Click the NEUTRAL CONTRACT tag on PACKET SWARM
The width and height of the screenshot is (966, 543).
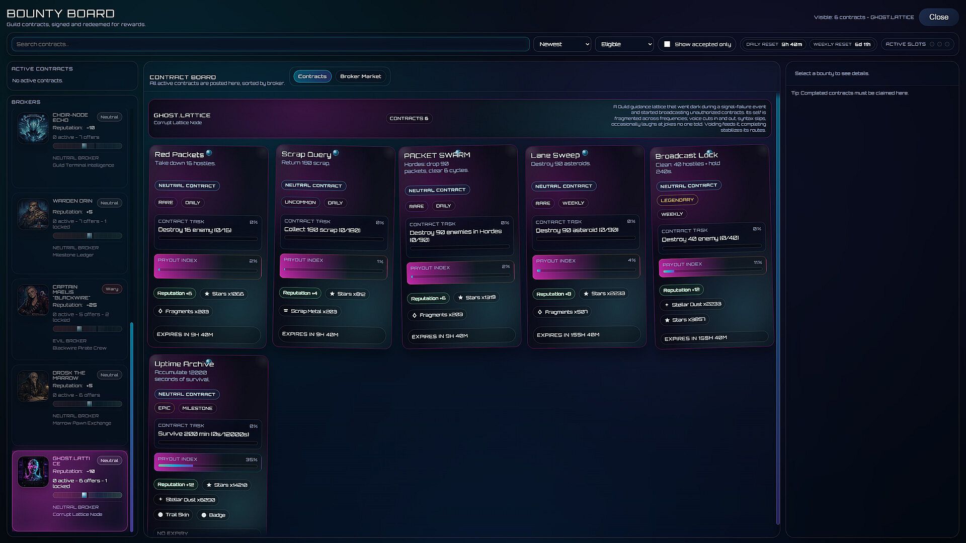[x=437, y=190]
